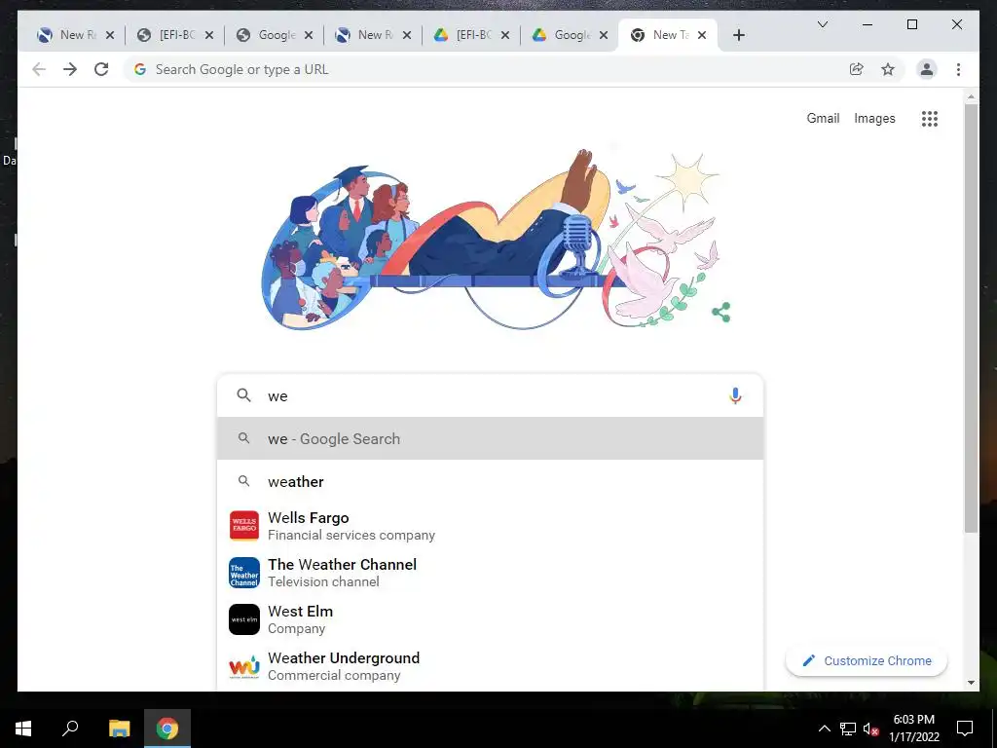Click the Wells Fargo logo icon
The image size is (997, 748).
[244, 525]
